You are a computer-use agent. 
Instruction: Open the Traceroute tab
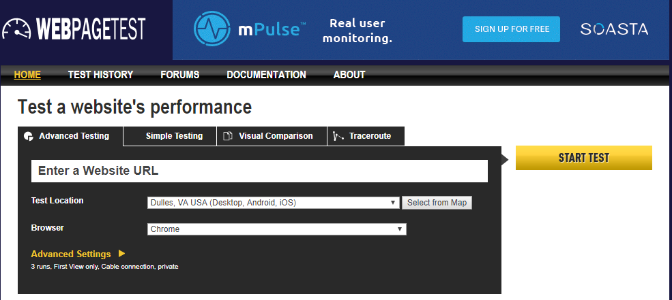[x=366, y=136]
